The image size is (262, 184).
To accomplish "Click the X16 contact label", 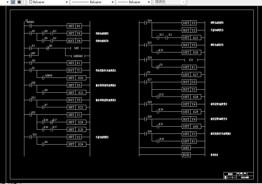I will (x=162, y=139).
